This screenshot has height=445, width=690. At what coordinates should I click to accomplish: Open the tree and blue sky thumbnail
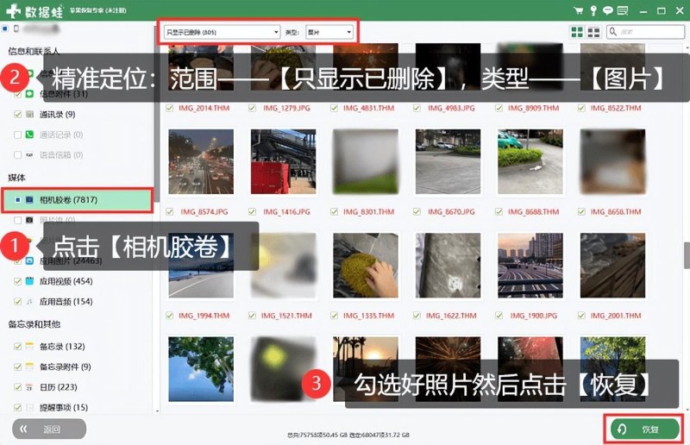[x=201, y=369]
